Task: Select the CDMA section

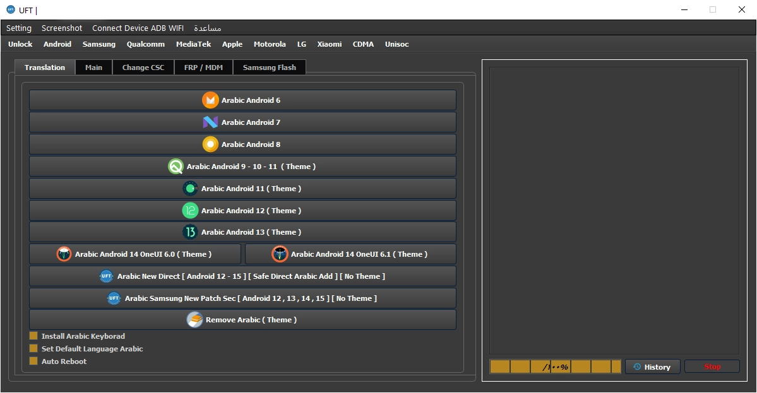Action: [363, 44]
